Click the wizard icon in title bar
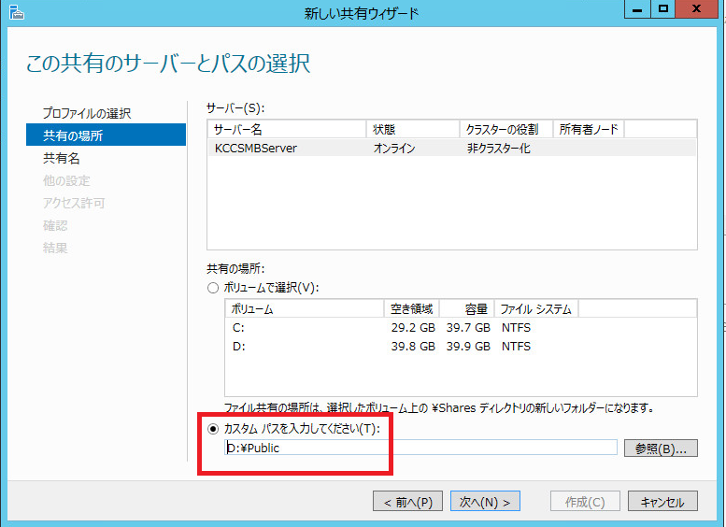Viewport: 726px width, 527px height. click(x=17, y=12)
